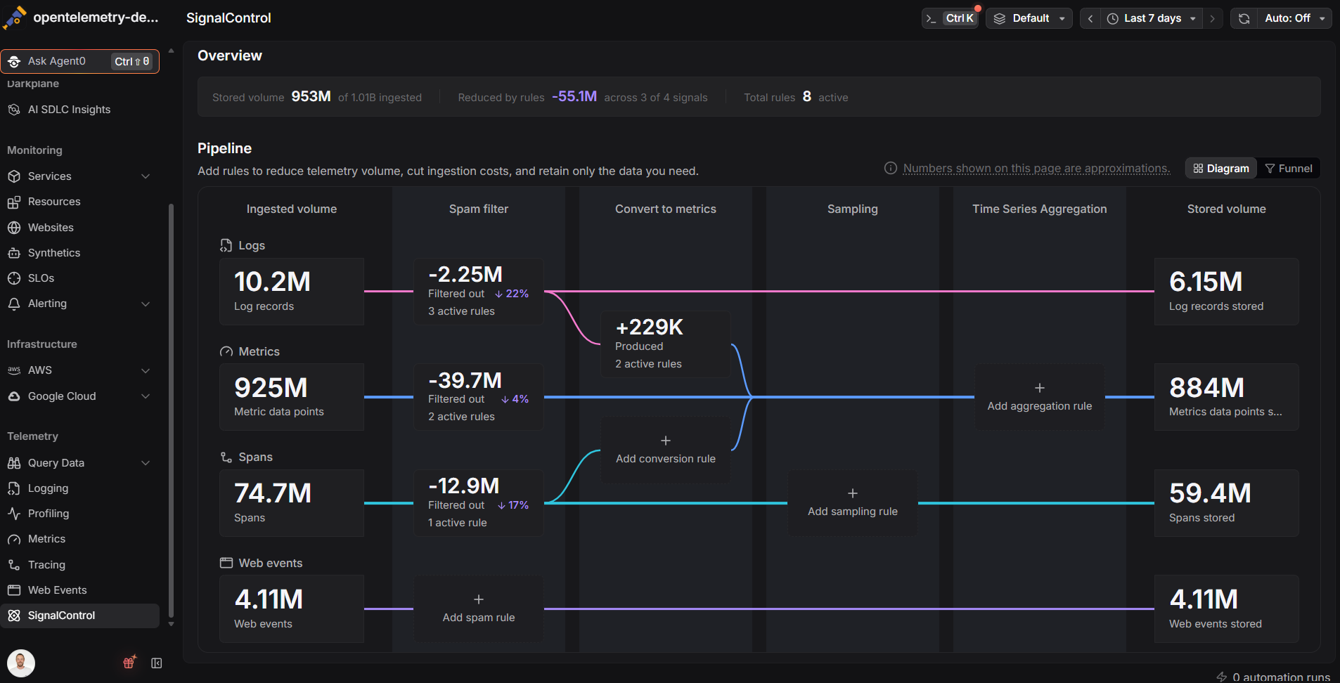Click the approximations note link
Image resolution: width=1340 pixels, height=683 pixels.
(x=1036, y=169)
